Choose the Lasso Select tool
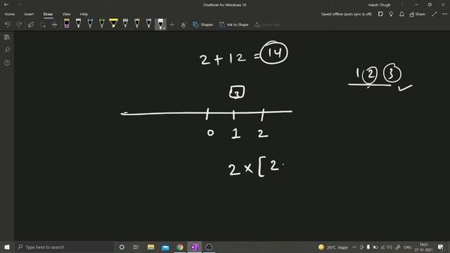This screenshot has width=450, height=253. 43,25
